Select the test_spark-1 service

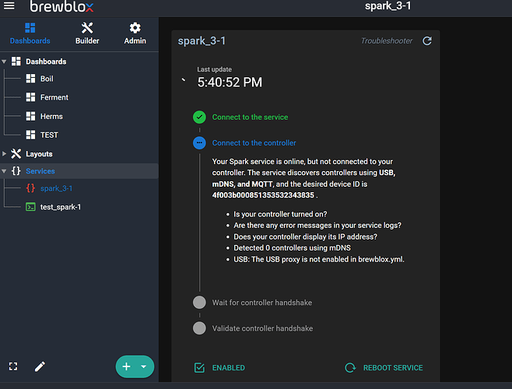[61, 207]
